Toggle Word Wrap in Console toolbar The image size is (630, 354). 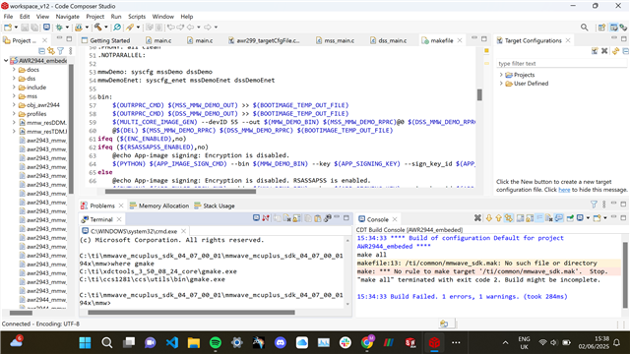[x=539, y=218]
